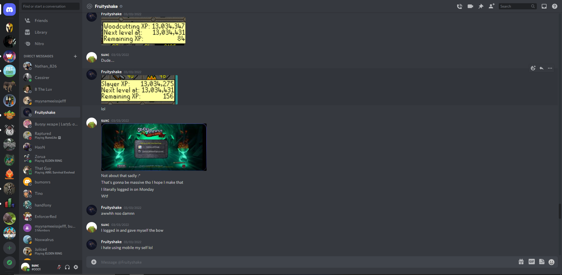Open DM with Noxwalrus
The image size is (562, 275).
(51, 240)
